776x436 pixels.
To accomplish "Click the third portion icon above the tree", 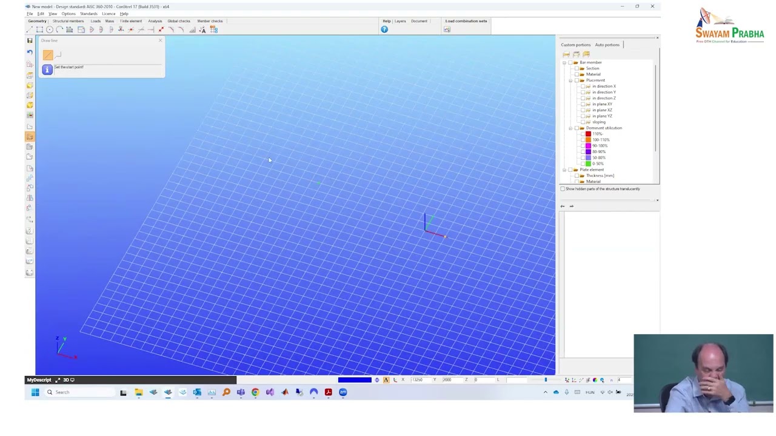I will pyautogui.click(x=586, y=54).
